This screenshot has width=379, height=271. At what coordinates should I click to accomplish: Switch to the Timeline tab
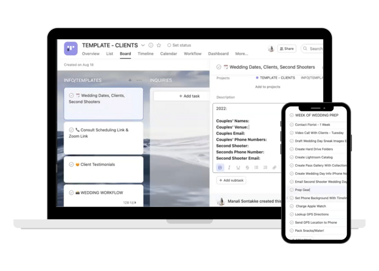(145, 54)
